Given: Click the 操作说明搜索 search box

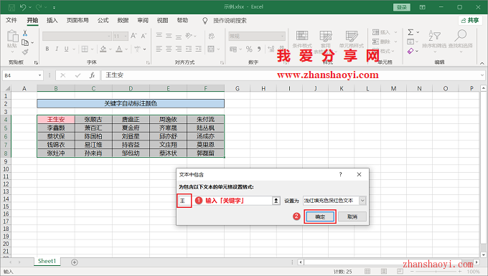Looking at the screenshot, I should click(x=230, y=21).
